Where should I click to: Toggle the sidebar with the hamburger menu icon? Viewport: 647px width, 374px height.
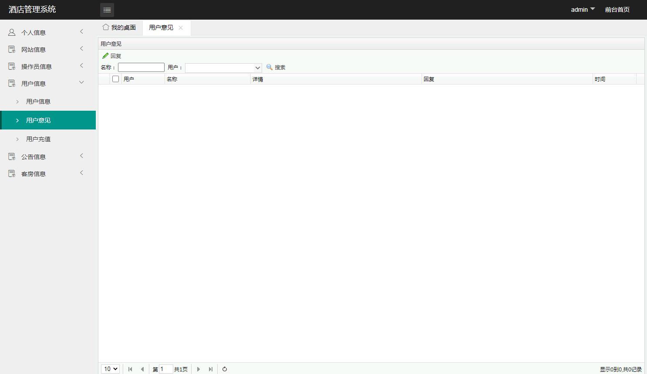click(107, 10)
